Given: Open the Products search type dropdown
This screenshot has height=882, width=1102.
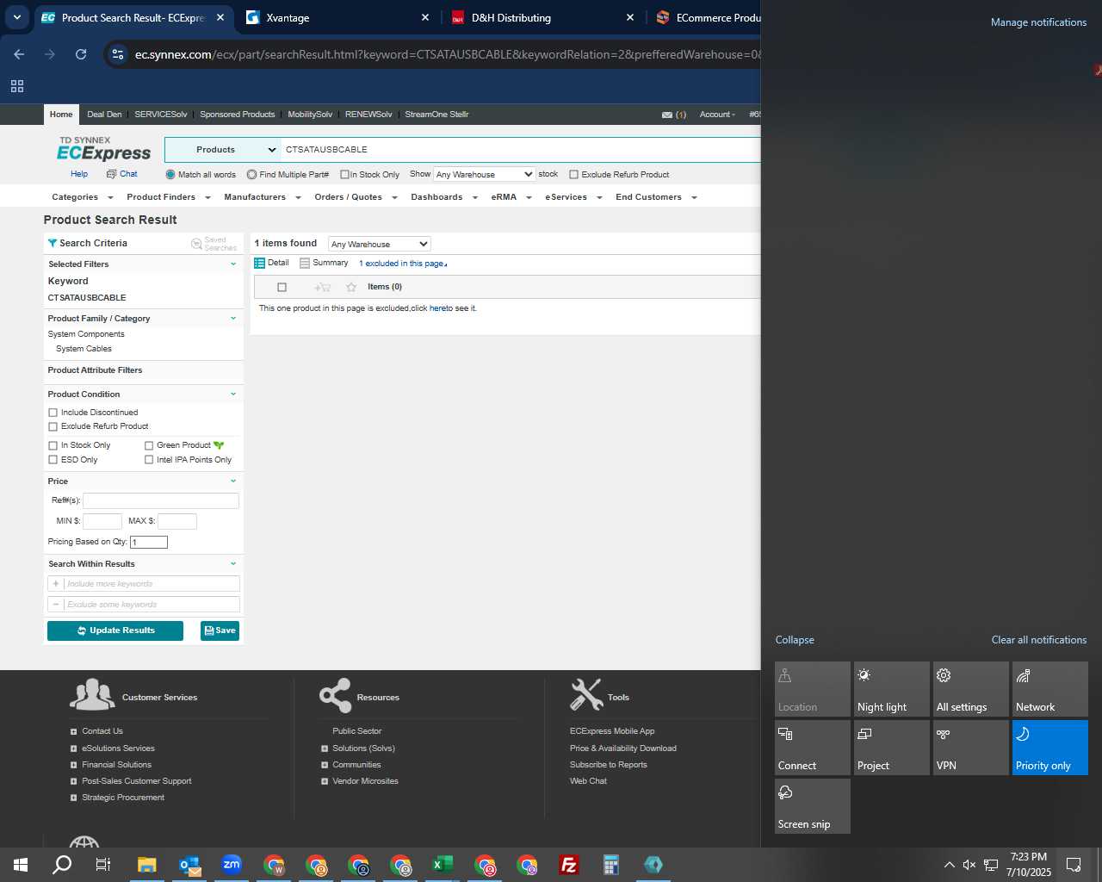Looking at the screenshot, I should tap(222, 150).
